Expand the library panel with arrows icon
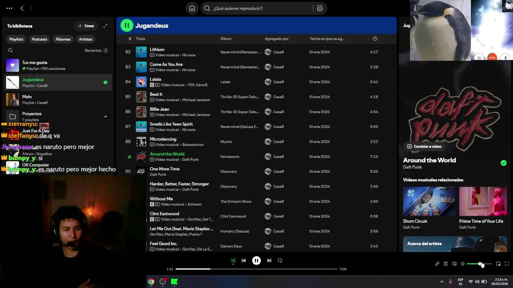 click(x=105, y=26)
